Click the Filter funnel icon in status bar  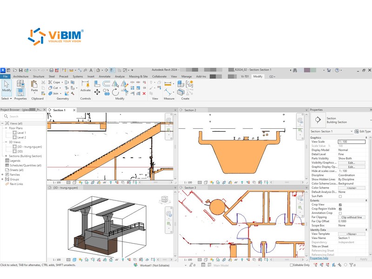[x=352, y=265]
